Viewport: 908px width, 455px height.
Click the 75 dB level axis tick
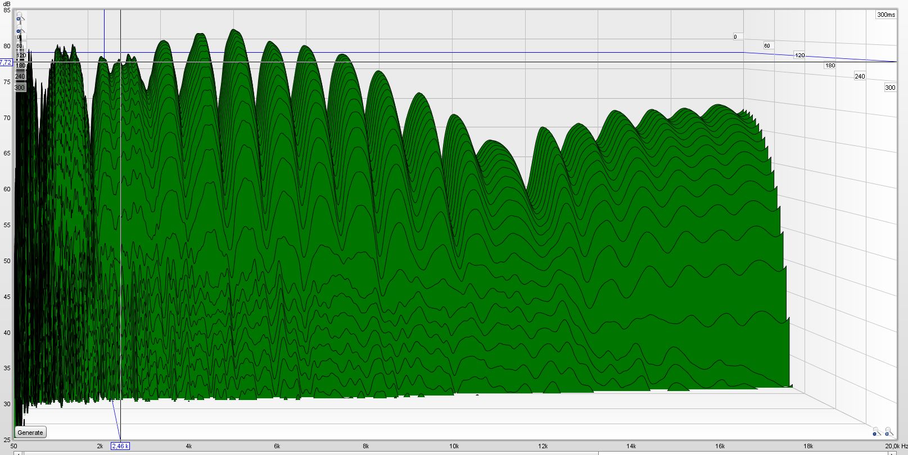pyautogui.click(x=7, y=82)
